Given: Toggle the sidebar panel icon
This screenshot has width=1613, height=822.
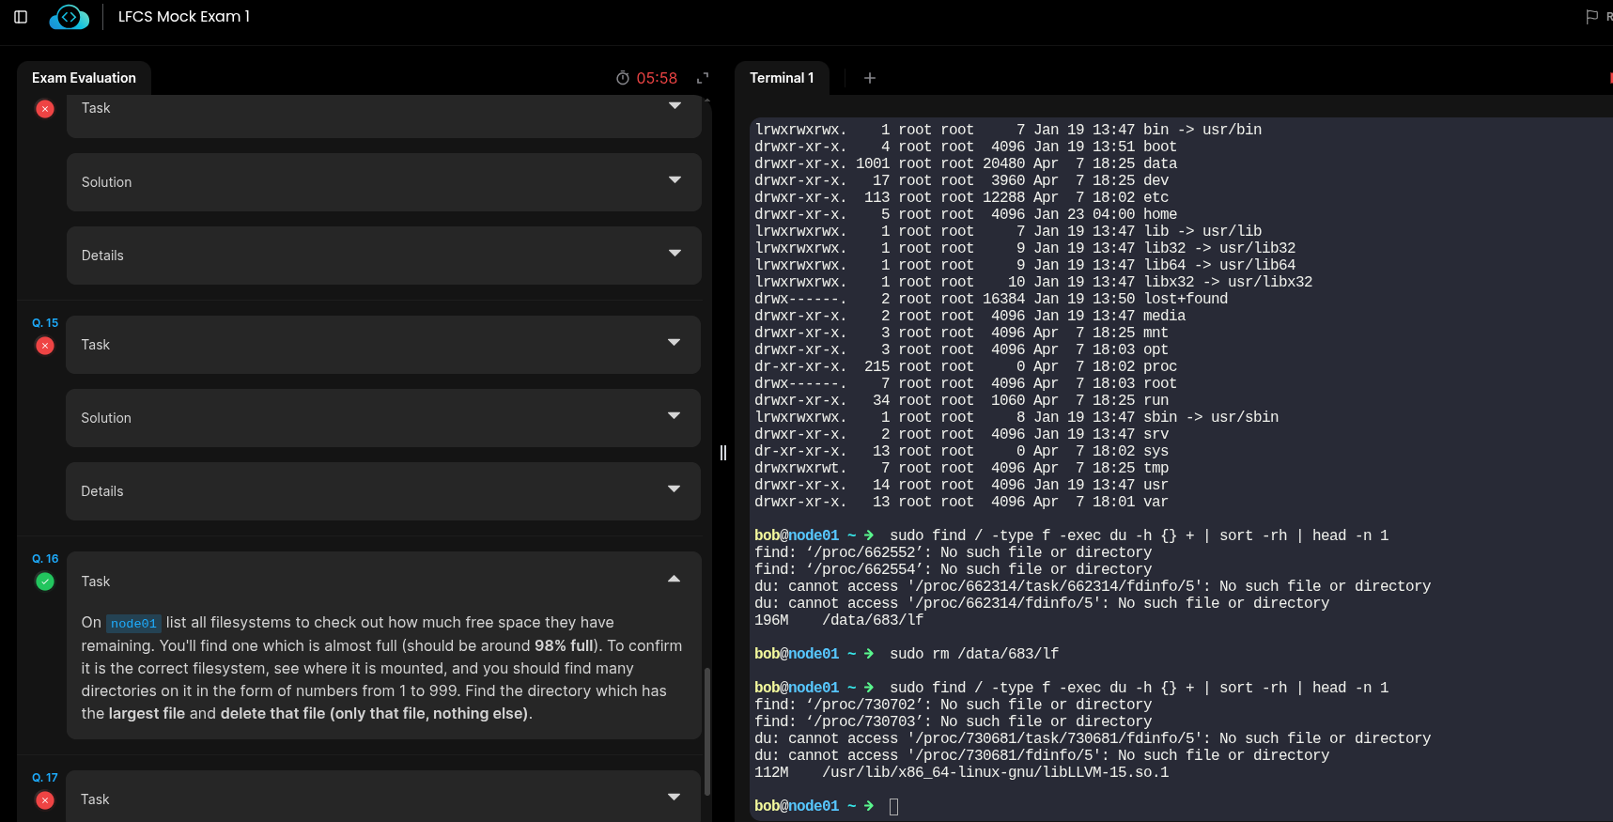Looking at the screenshot, I should click(21, 17).
